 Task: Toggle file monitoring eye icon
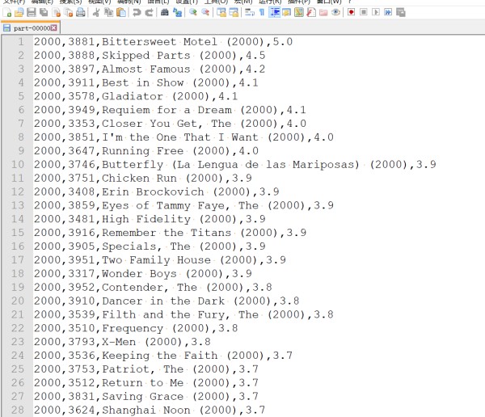coord(335,12)
